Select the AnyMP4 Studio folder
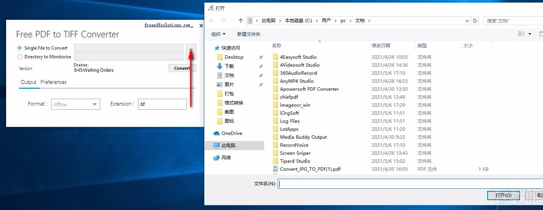This screenshot has width=543, height=210. click(x=297, y=81)
